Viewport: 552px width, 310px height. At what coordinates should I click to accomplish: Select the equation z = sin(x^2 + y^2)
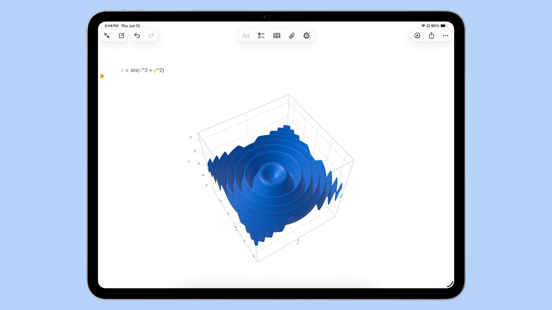tap(142, 70)
